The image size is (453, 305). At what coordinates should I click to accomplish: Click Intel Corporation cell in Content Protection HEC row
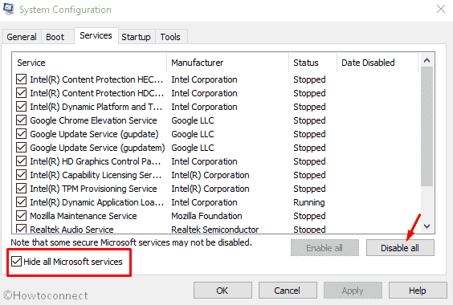point(204,79)
